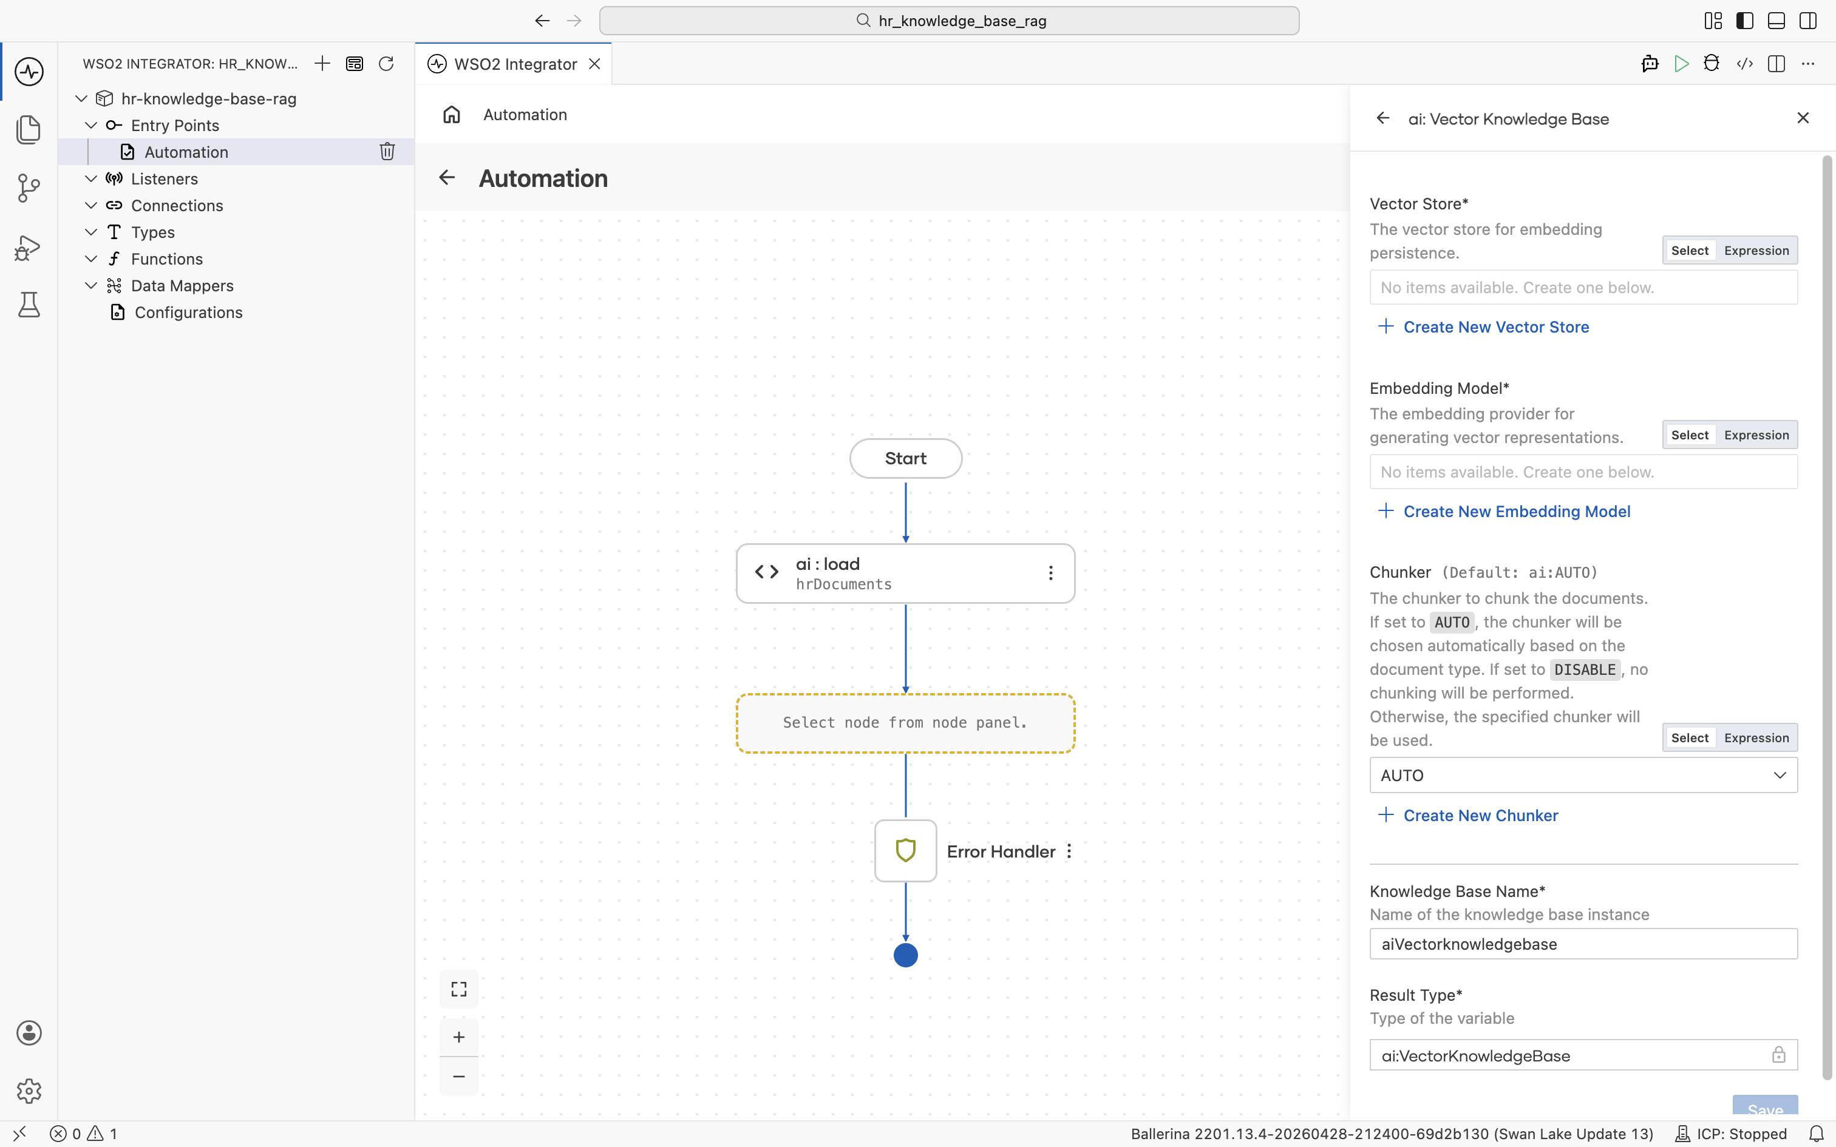The width and height of the screenshot is (1836, 1147).
Task: Close the Vector Knowledge Base panel
Action: pos(1803,118)
